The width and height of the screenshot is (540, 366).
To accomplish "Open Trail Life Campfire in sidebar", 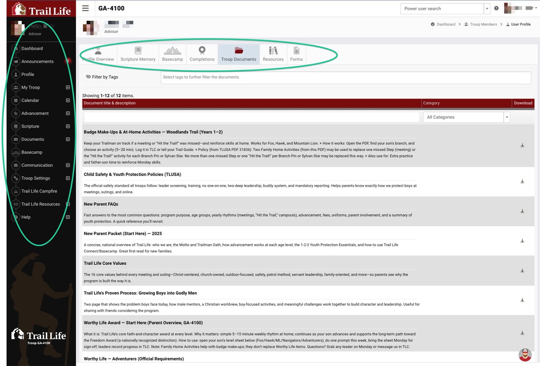I will click(39, 191).
